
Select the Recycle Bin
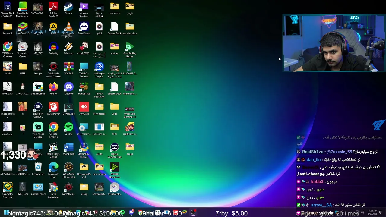(x=38, y=169)
